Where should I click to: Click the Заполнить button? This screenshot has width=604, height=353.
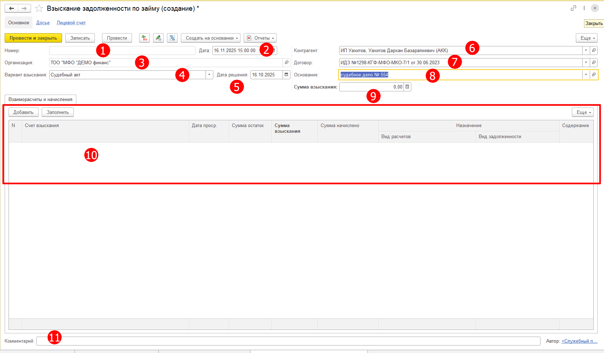pos(58,112)
